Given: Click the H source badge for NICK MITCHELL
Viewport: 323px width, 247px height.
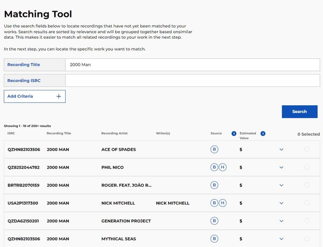Looking at the screenshot, I should (x=222, y=203).
